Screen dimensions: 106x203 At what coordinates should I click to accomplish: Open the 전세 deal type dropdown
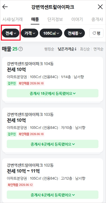[11, 33]
